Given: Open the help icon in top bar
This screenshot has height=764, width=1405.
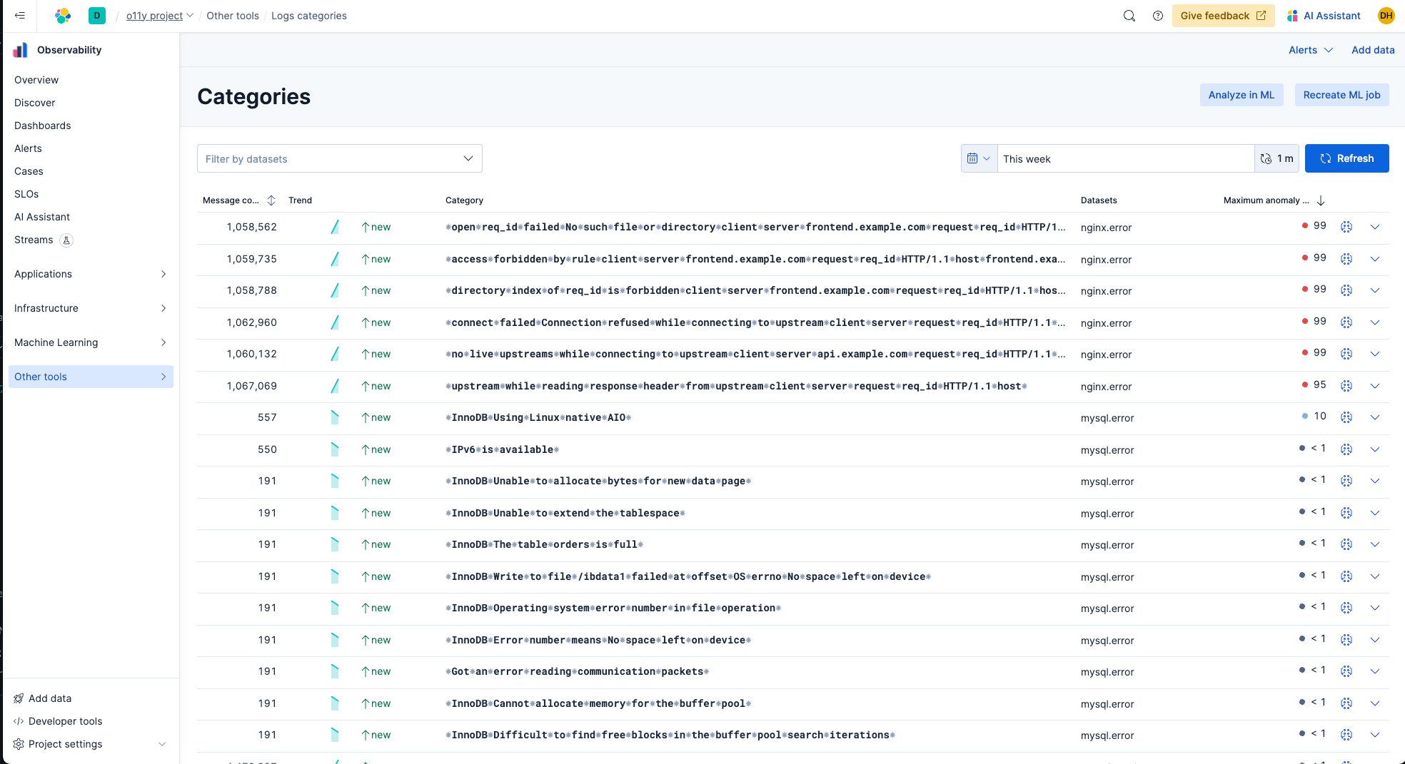Looking at the screenshot, I should click(1158, 16).
